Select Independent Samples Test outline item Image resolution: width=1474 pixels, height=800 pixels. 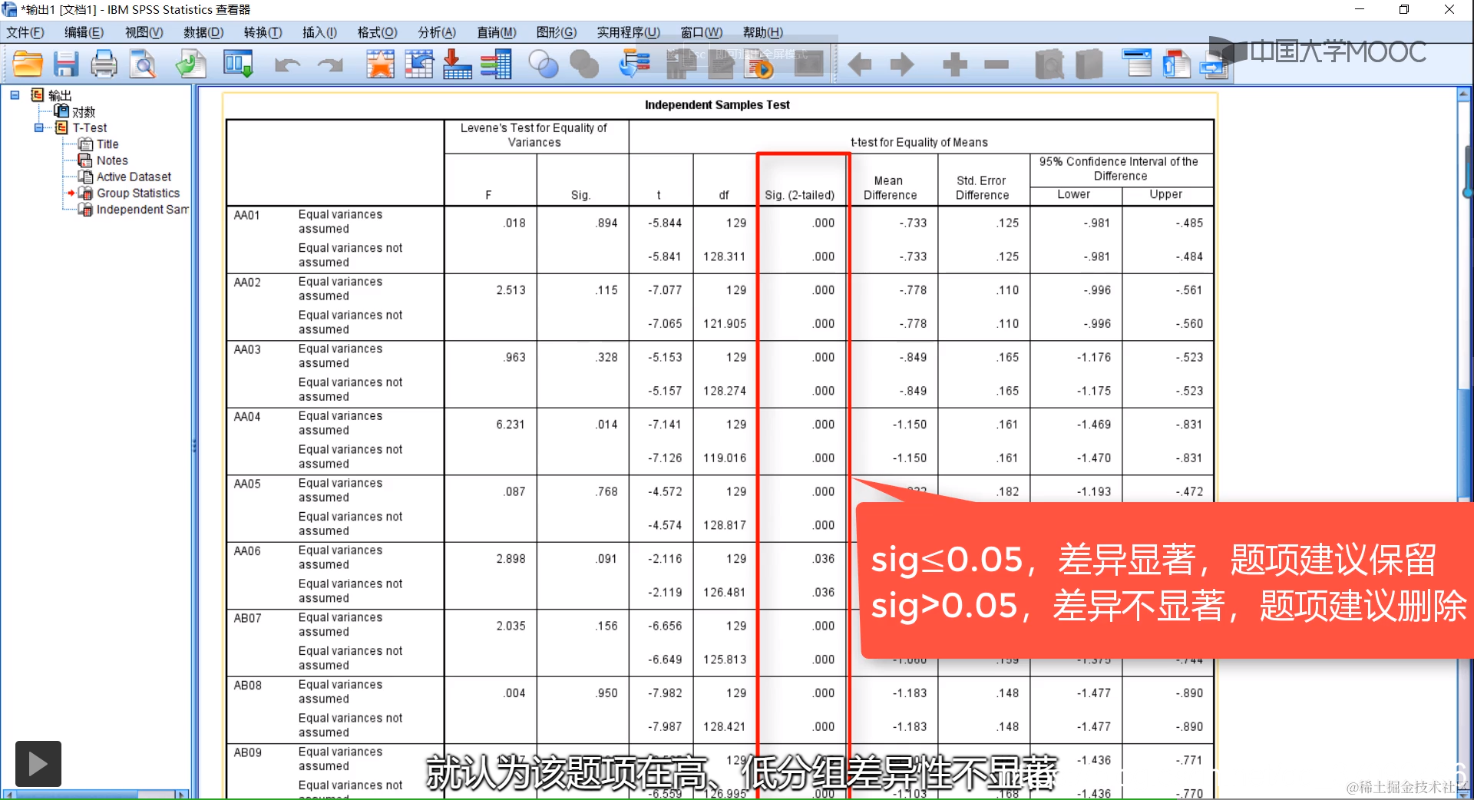(x=142, y=210)
